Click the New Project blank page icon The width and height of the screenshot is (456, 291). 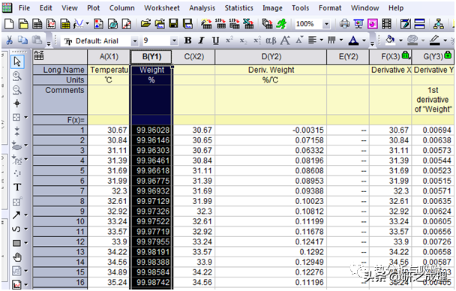coord(9,23)
